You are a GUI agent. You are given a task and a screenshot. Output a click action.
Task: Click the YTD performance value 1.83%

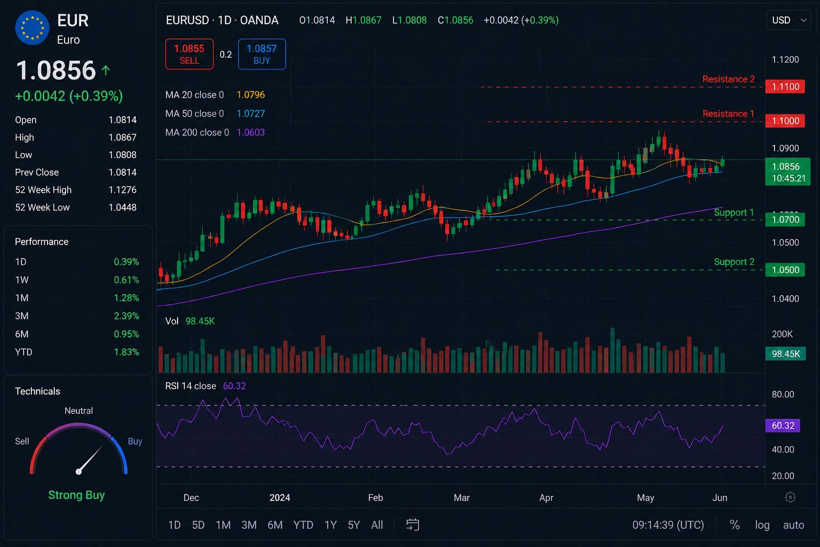(x=127, y=352)
